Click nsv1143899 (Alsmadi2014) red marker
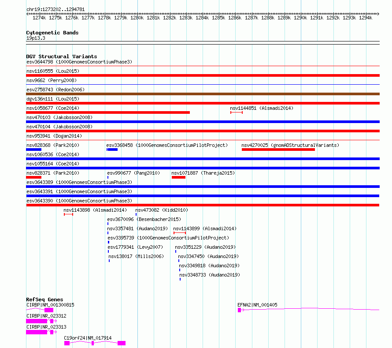This screenshot has height=348, width=392. [x=180, y=233]
